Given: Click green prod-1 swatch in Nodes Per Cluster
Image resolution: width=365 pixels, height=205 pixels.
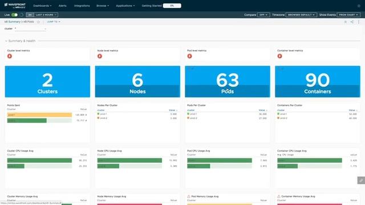Looking at the screenshot, I should click(98, 114).
